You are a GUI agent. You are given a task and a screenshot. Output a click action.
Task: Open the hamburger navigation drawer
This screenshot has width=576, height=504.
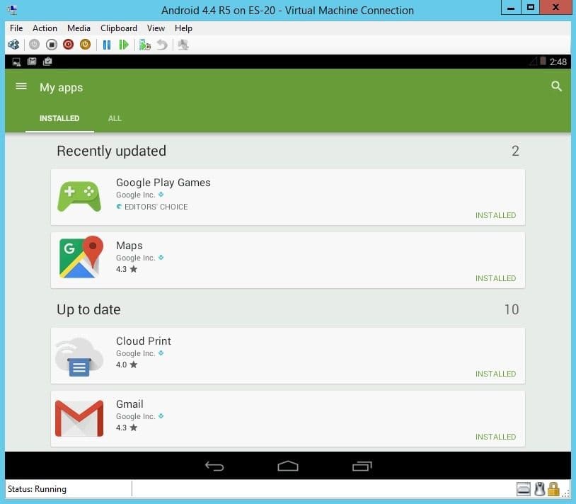click(21, 86)
